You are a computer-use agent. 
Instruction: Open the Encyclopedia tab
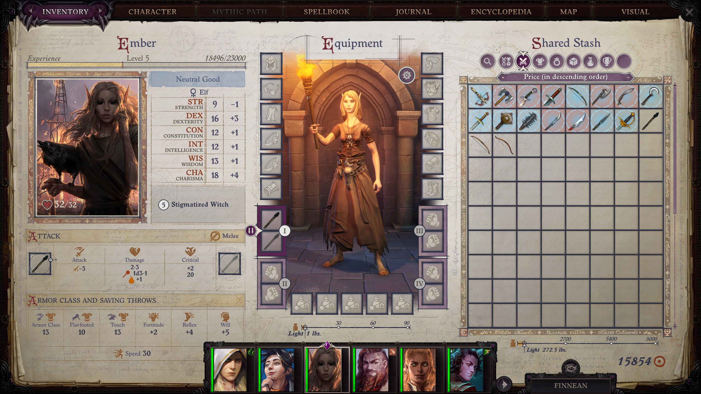[501, 12]
